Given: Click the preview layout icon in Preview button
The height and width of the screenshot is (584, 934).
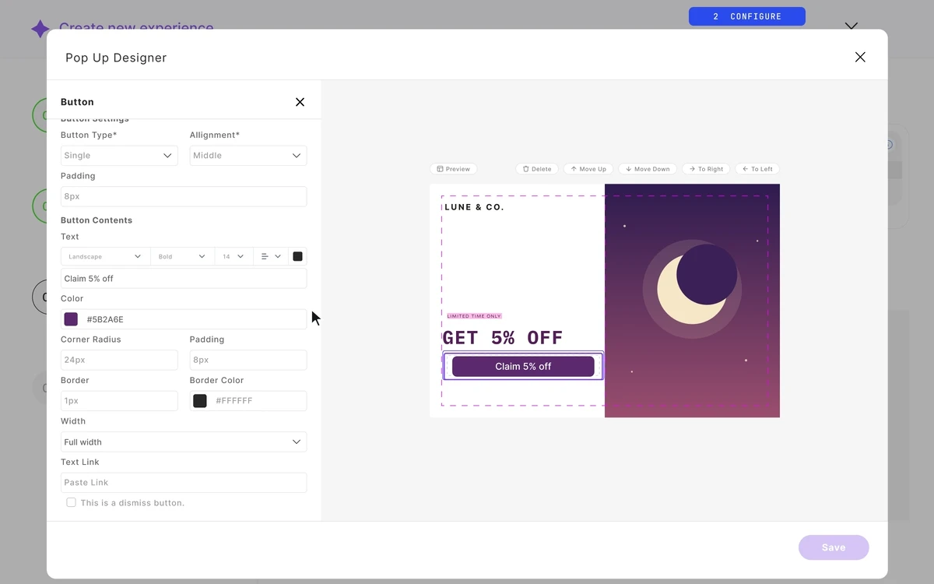Looking at the screenshot, I should [440, 169].
